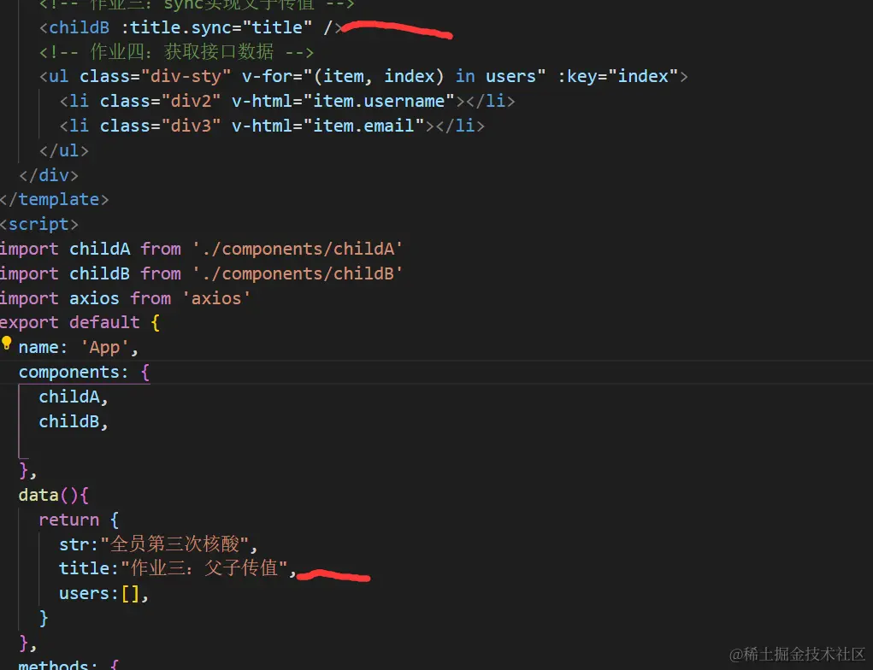Click the childB tag with title.sync
The height and width of the screenshot is (670, 873).
pos(191,27)
